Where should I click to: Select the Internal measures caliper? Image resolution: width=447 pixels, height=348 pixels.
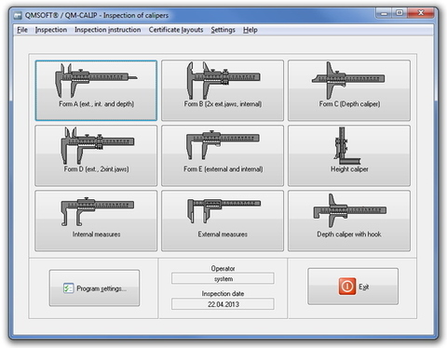point(96,221)
